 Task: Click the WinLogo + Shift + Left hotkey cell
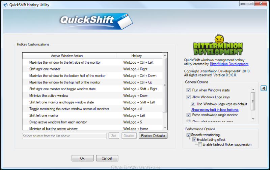tap(139, 102)
